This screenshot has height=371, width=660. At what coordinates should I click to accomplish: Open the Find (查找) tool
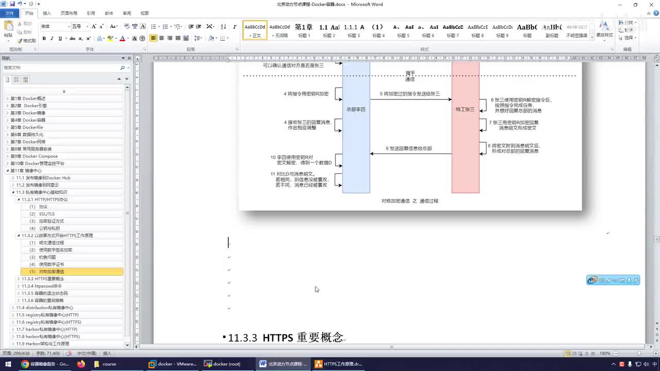(628, 23)
